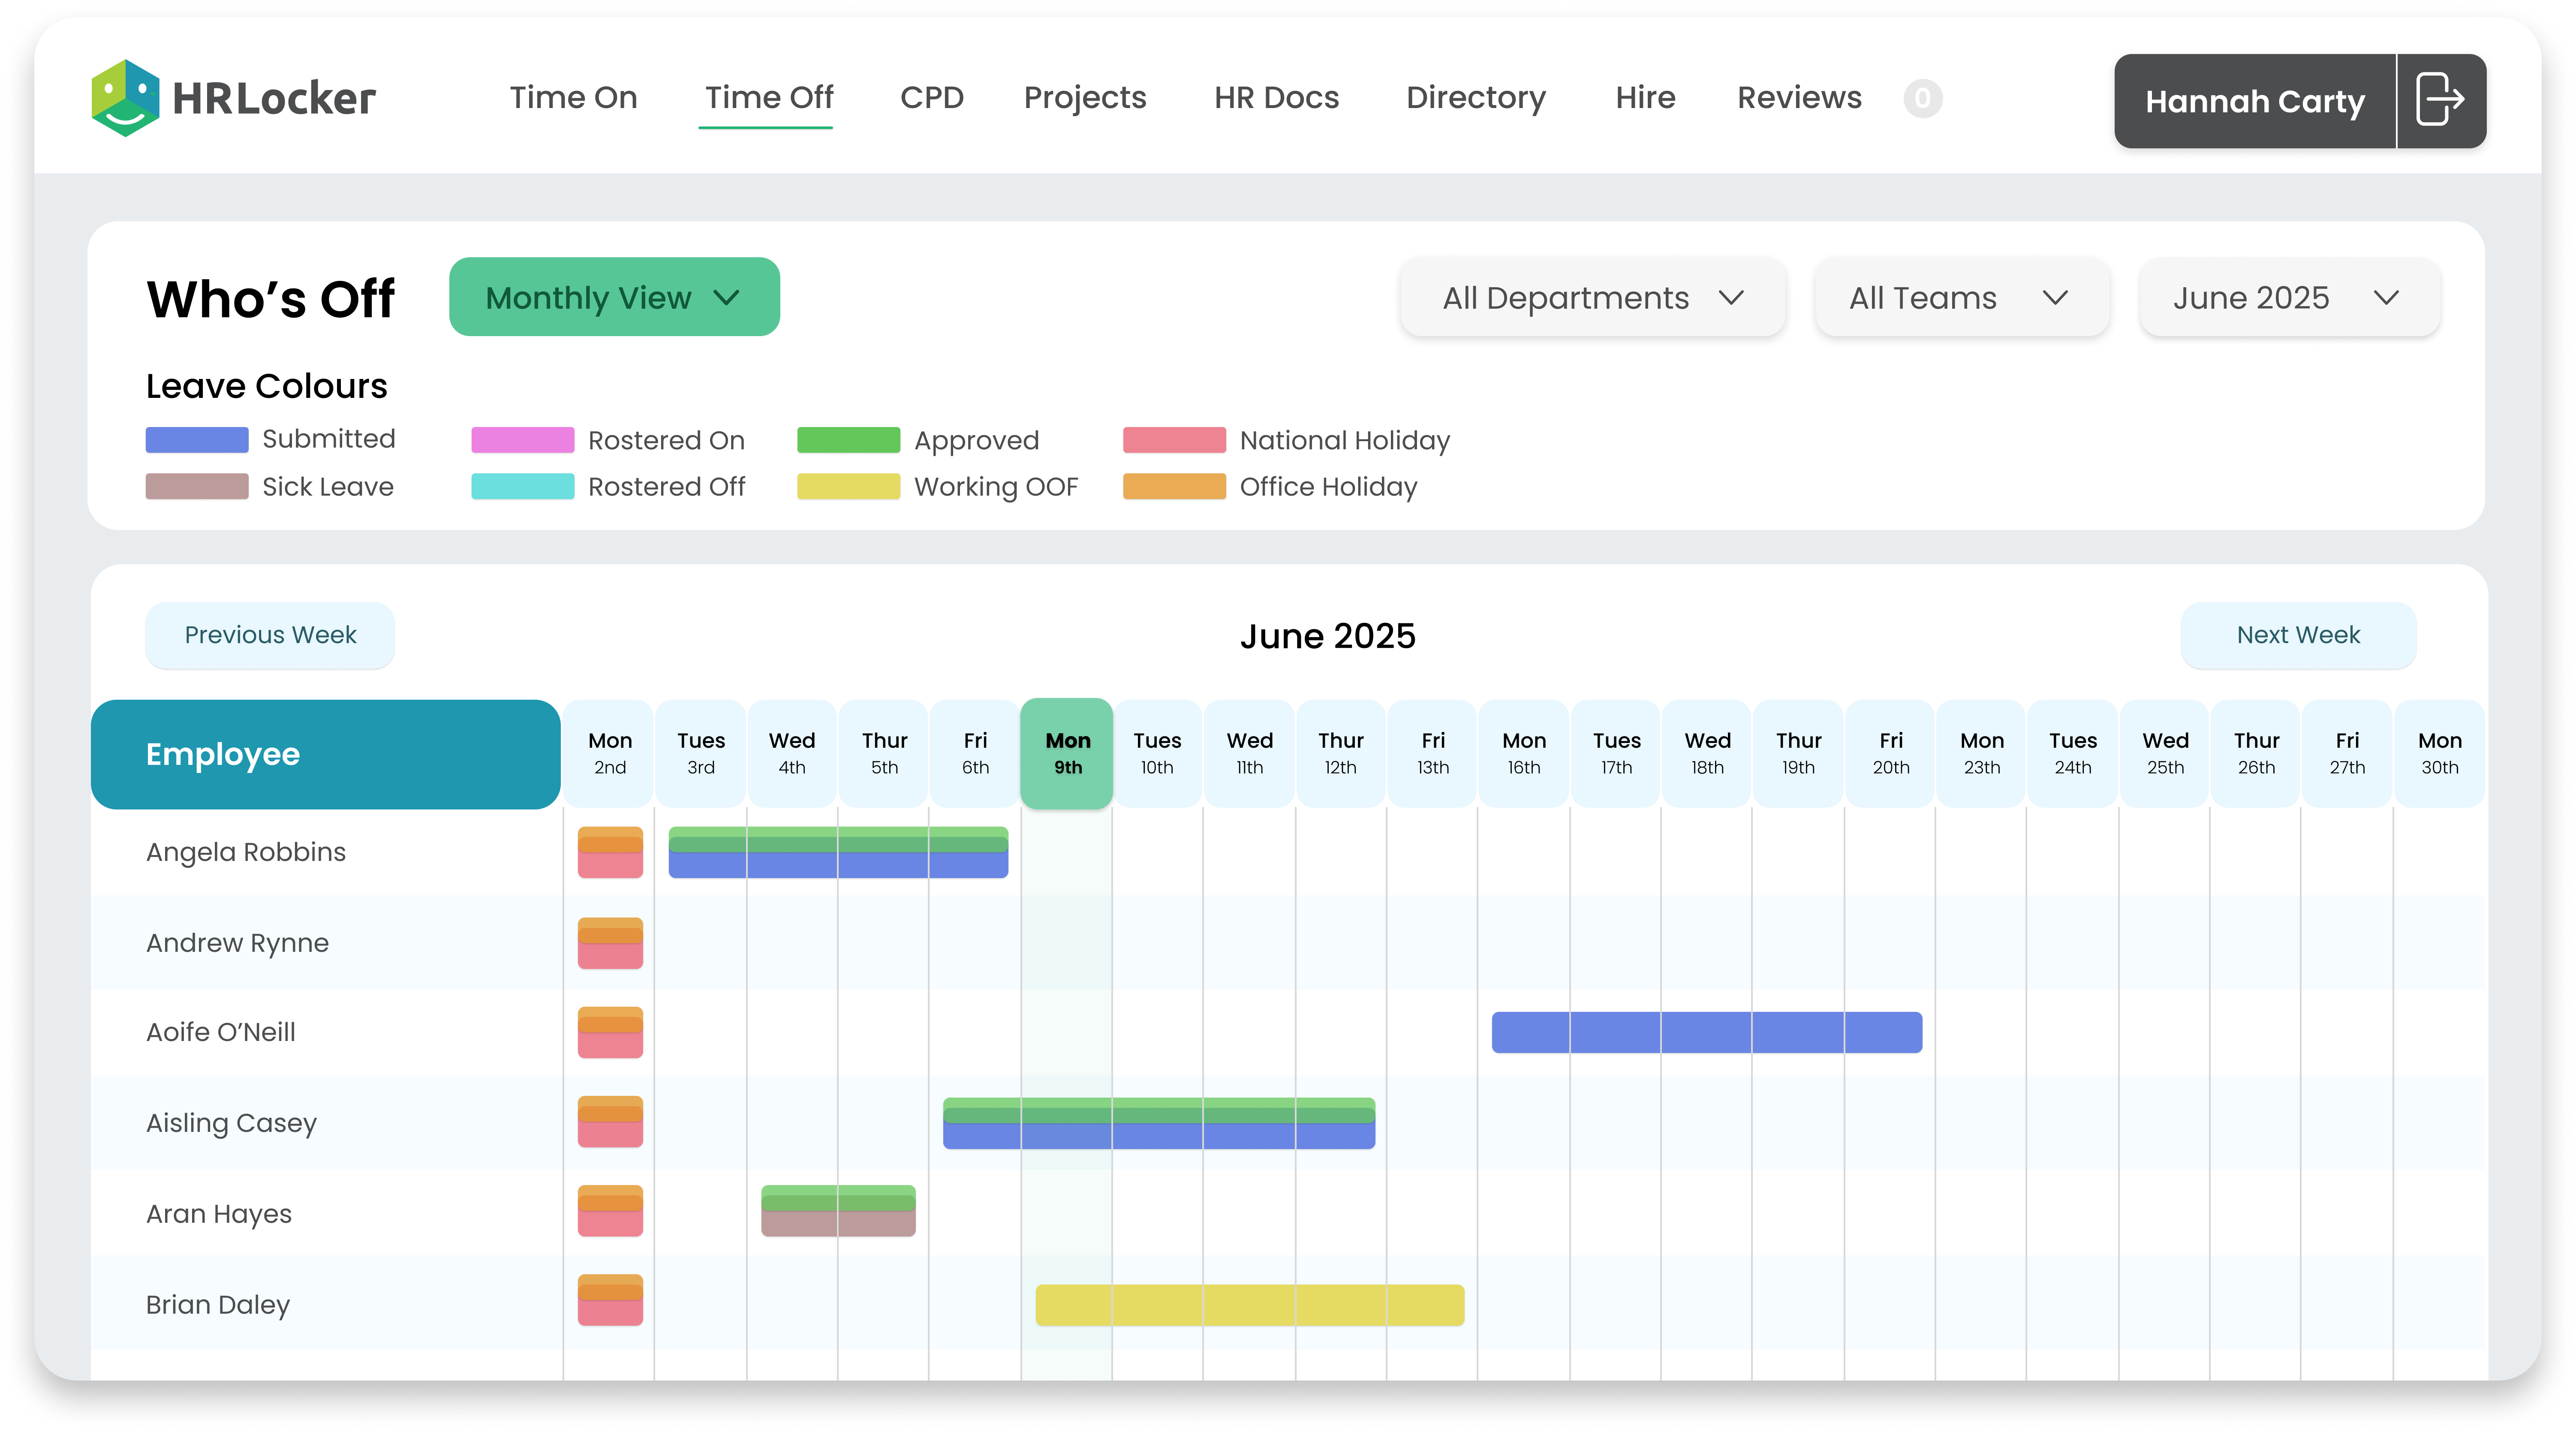This screenshot has width=2576, height=1432.
Task: Click the Reviews notification count badge
Action: coord(1922,98)
